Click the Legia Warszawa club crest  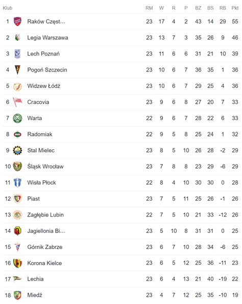tap(17, 37)
